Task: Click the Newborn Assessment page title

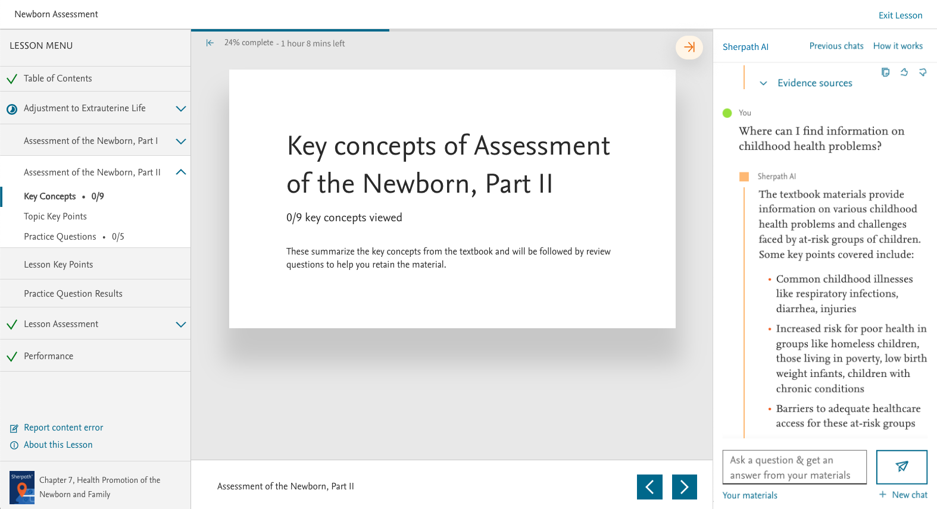Action: (56, 14)
